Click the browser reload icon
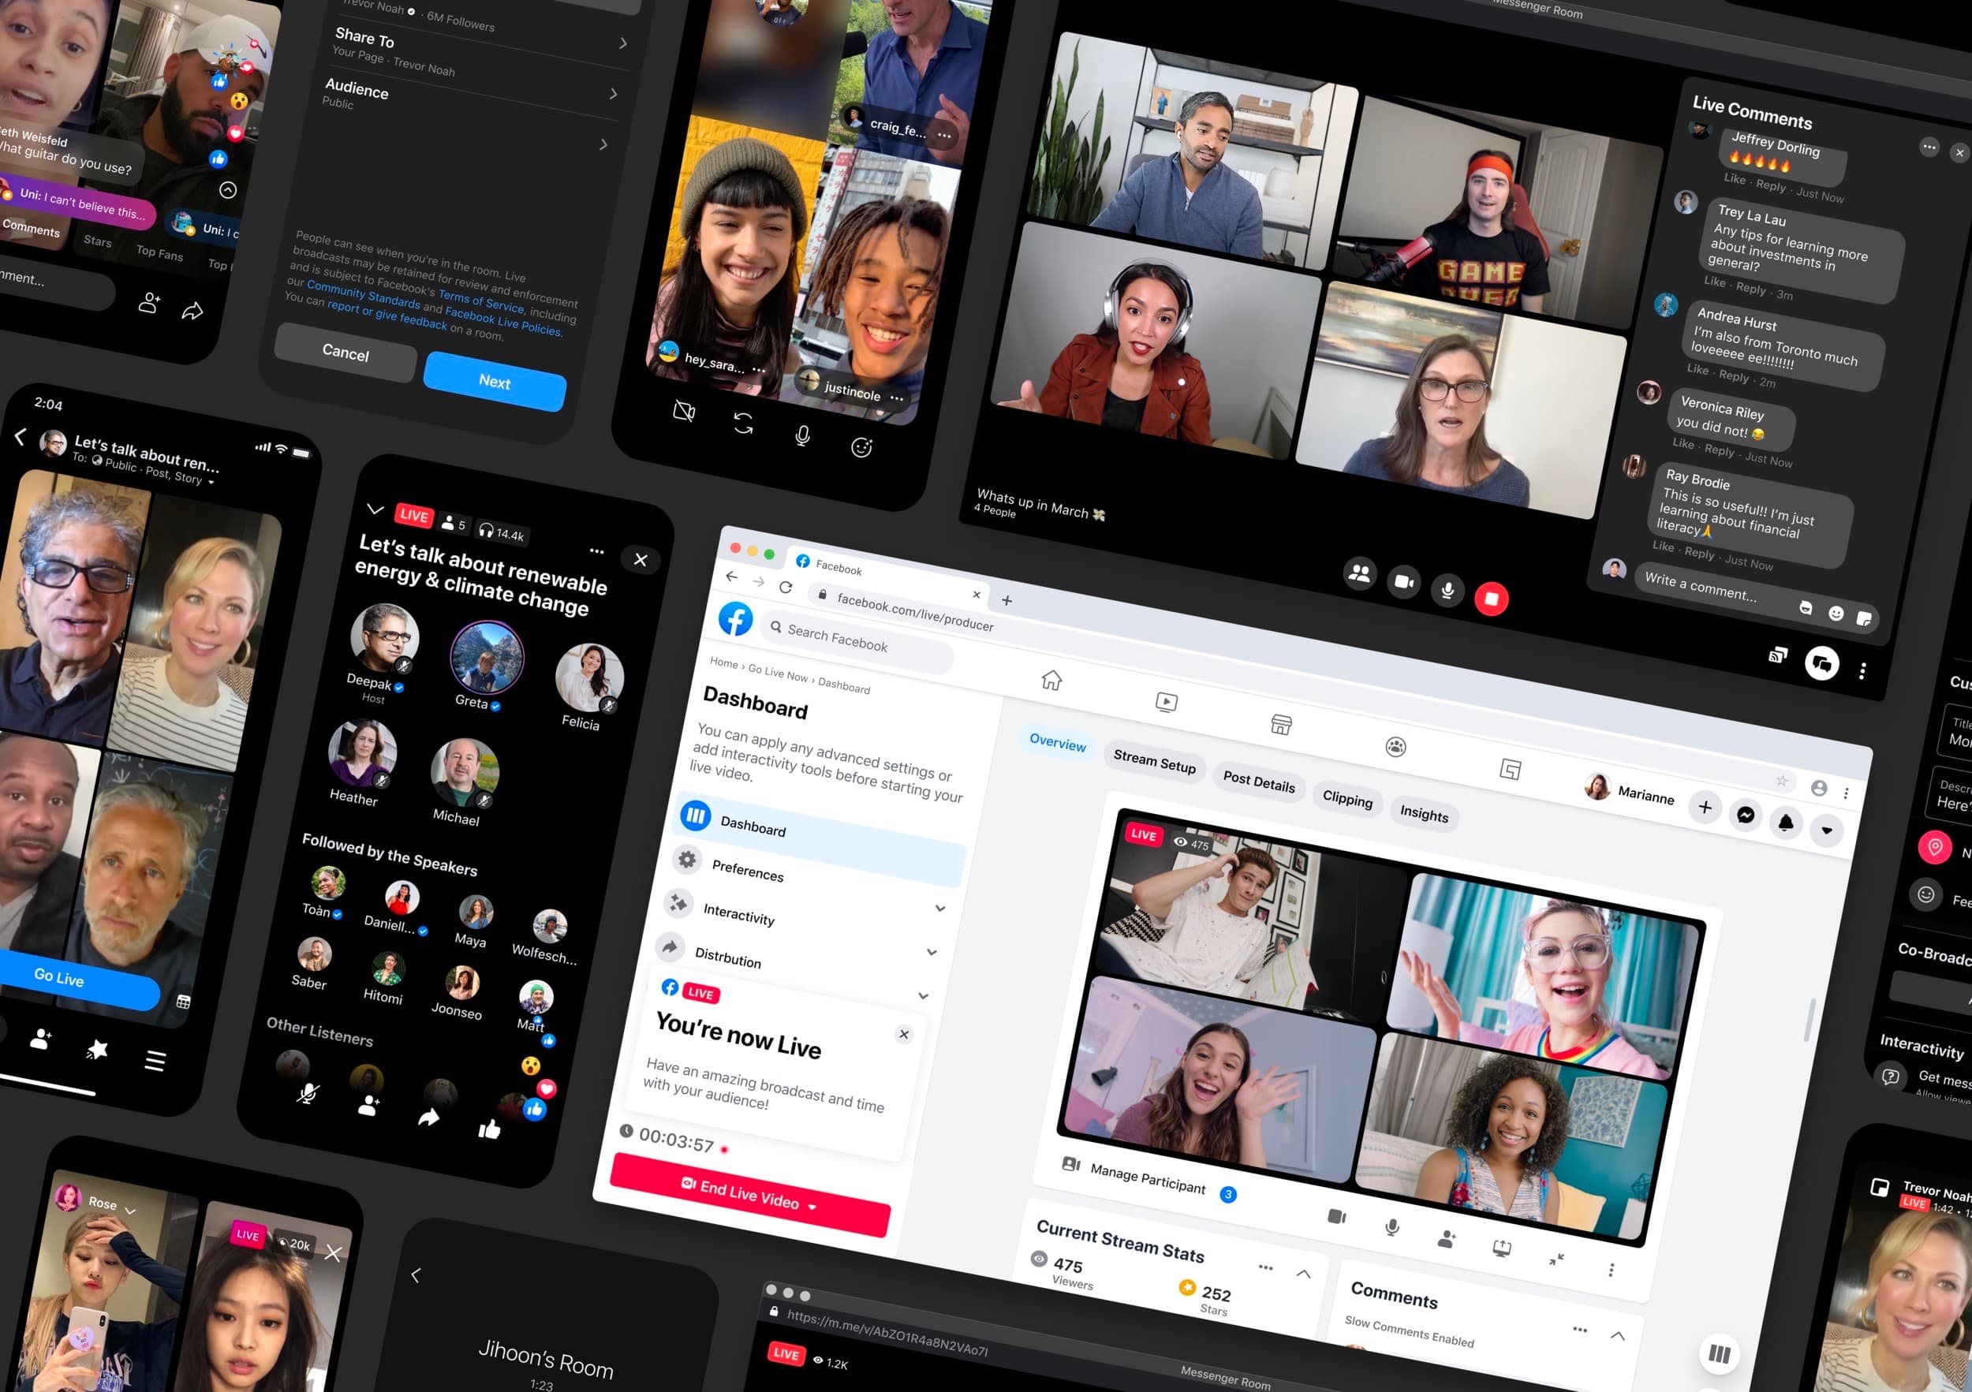The image size is (1972, 1392). [785, 588]
